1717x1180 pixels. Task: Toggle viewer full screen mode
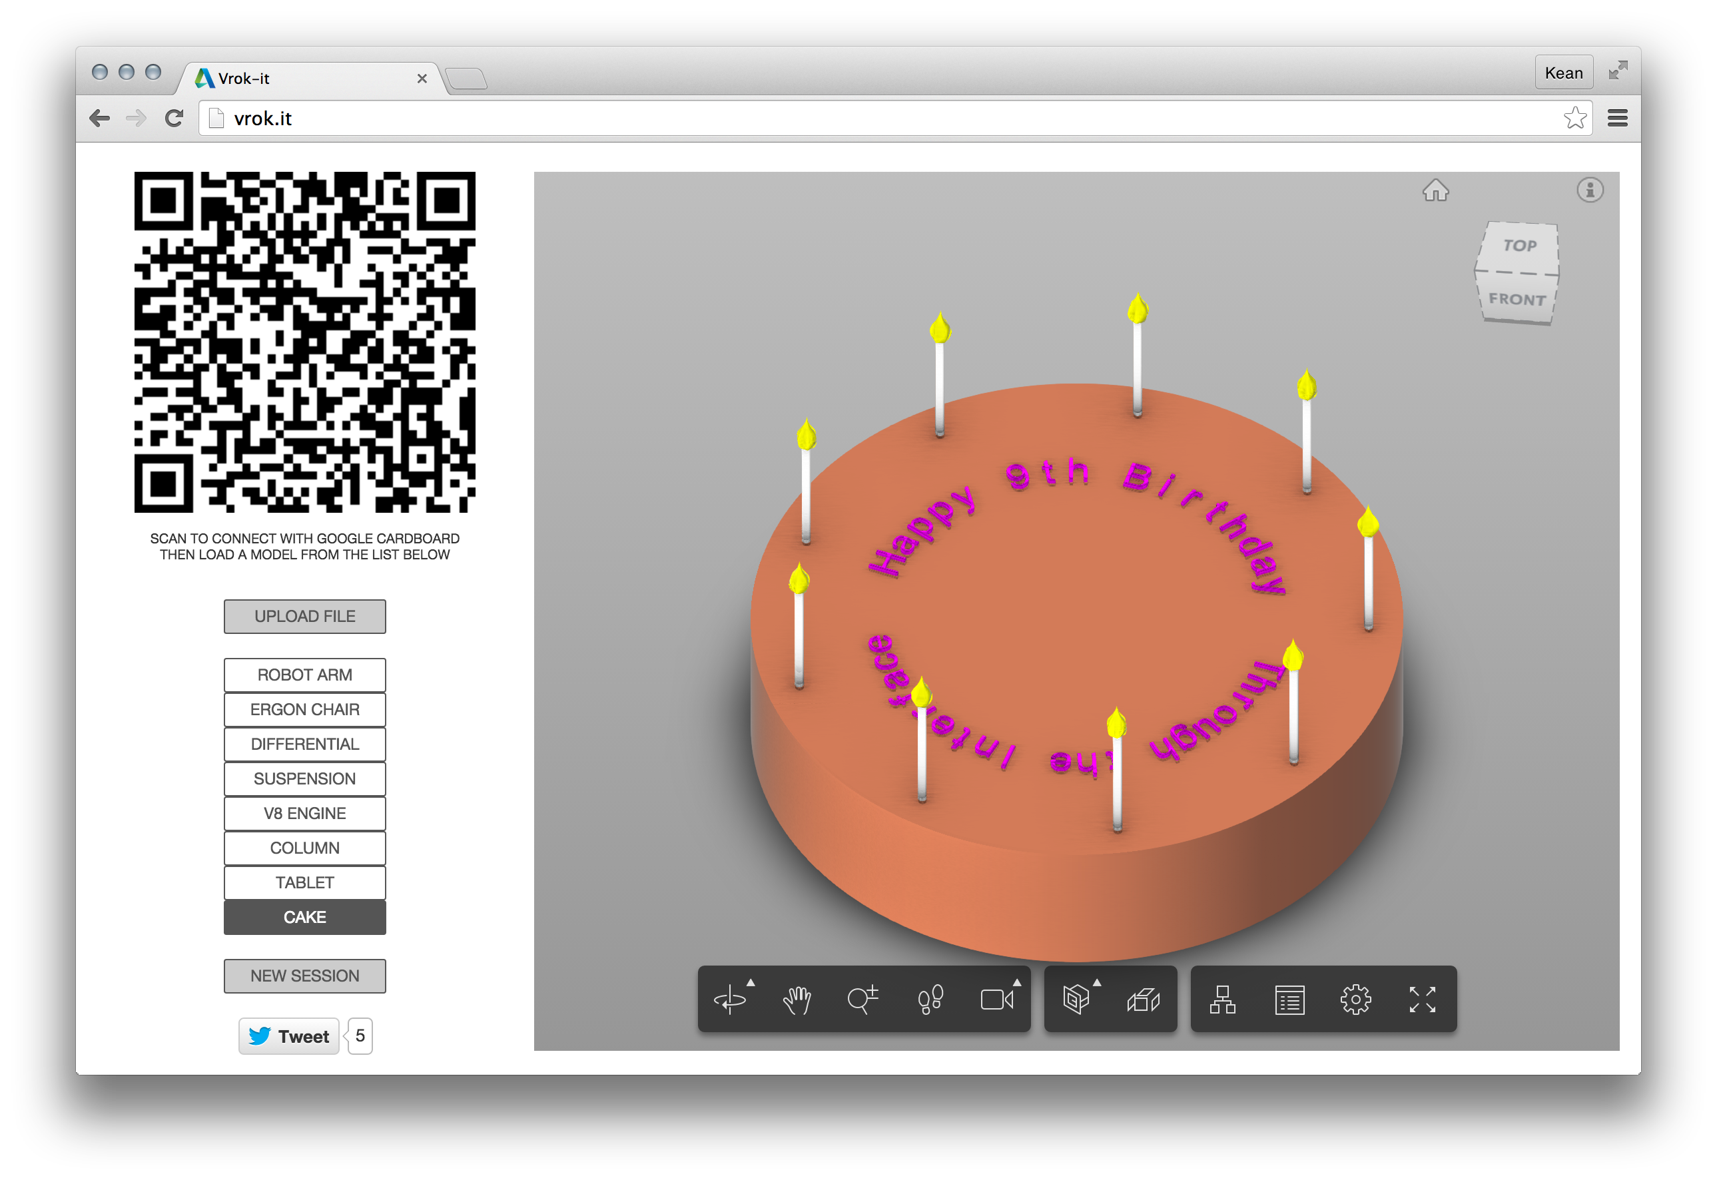coord(1422,1000)
